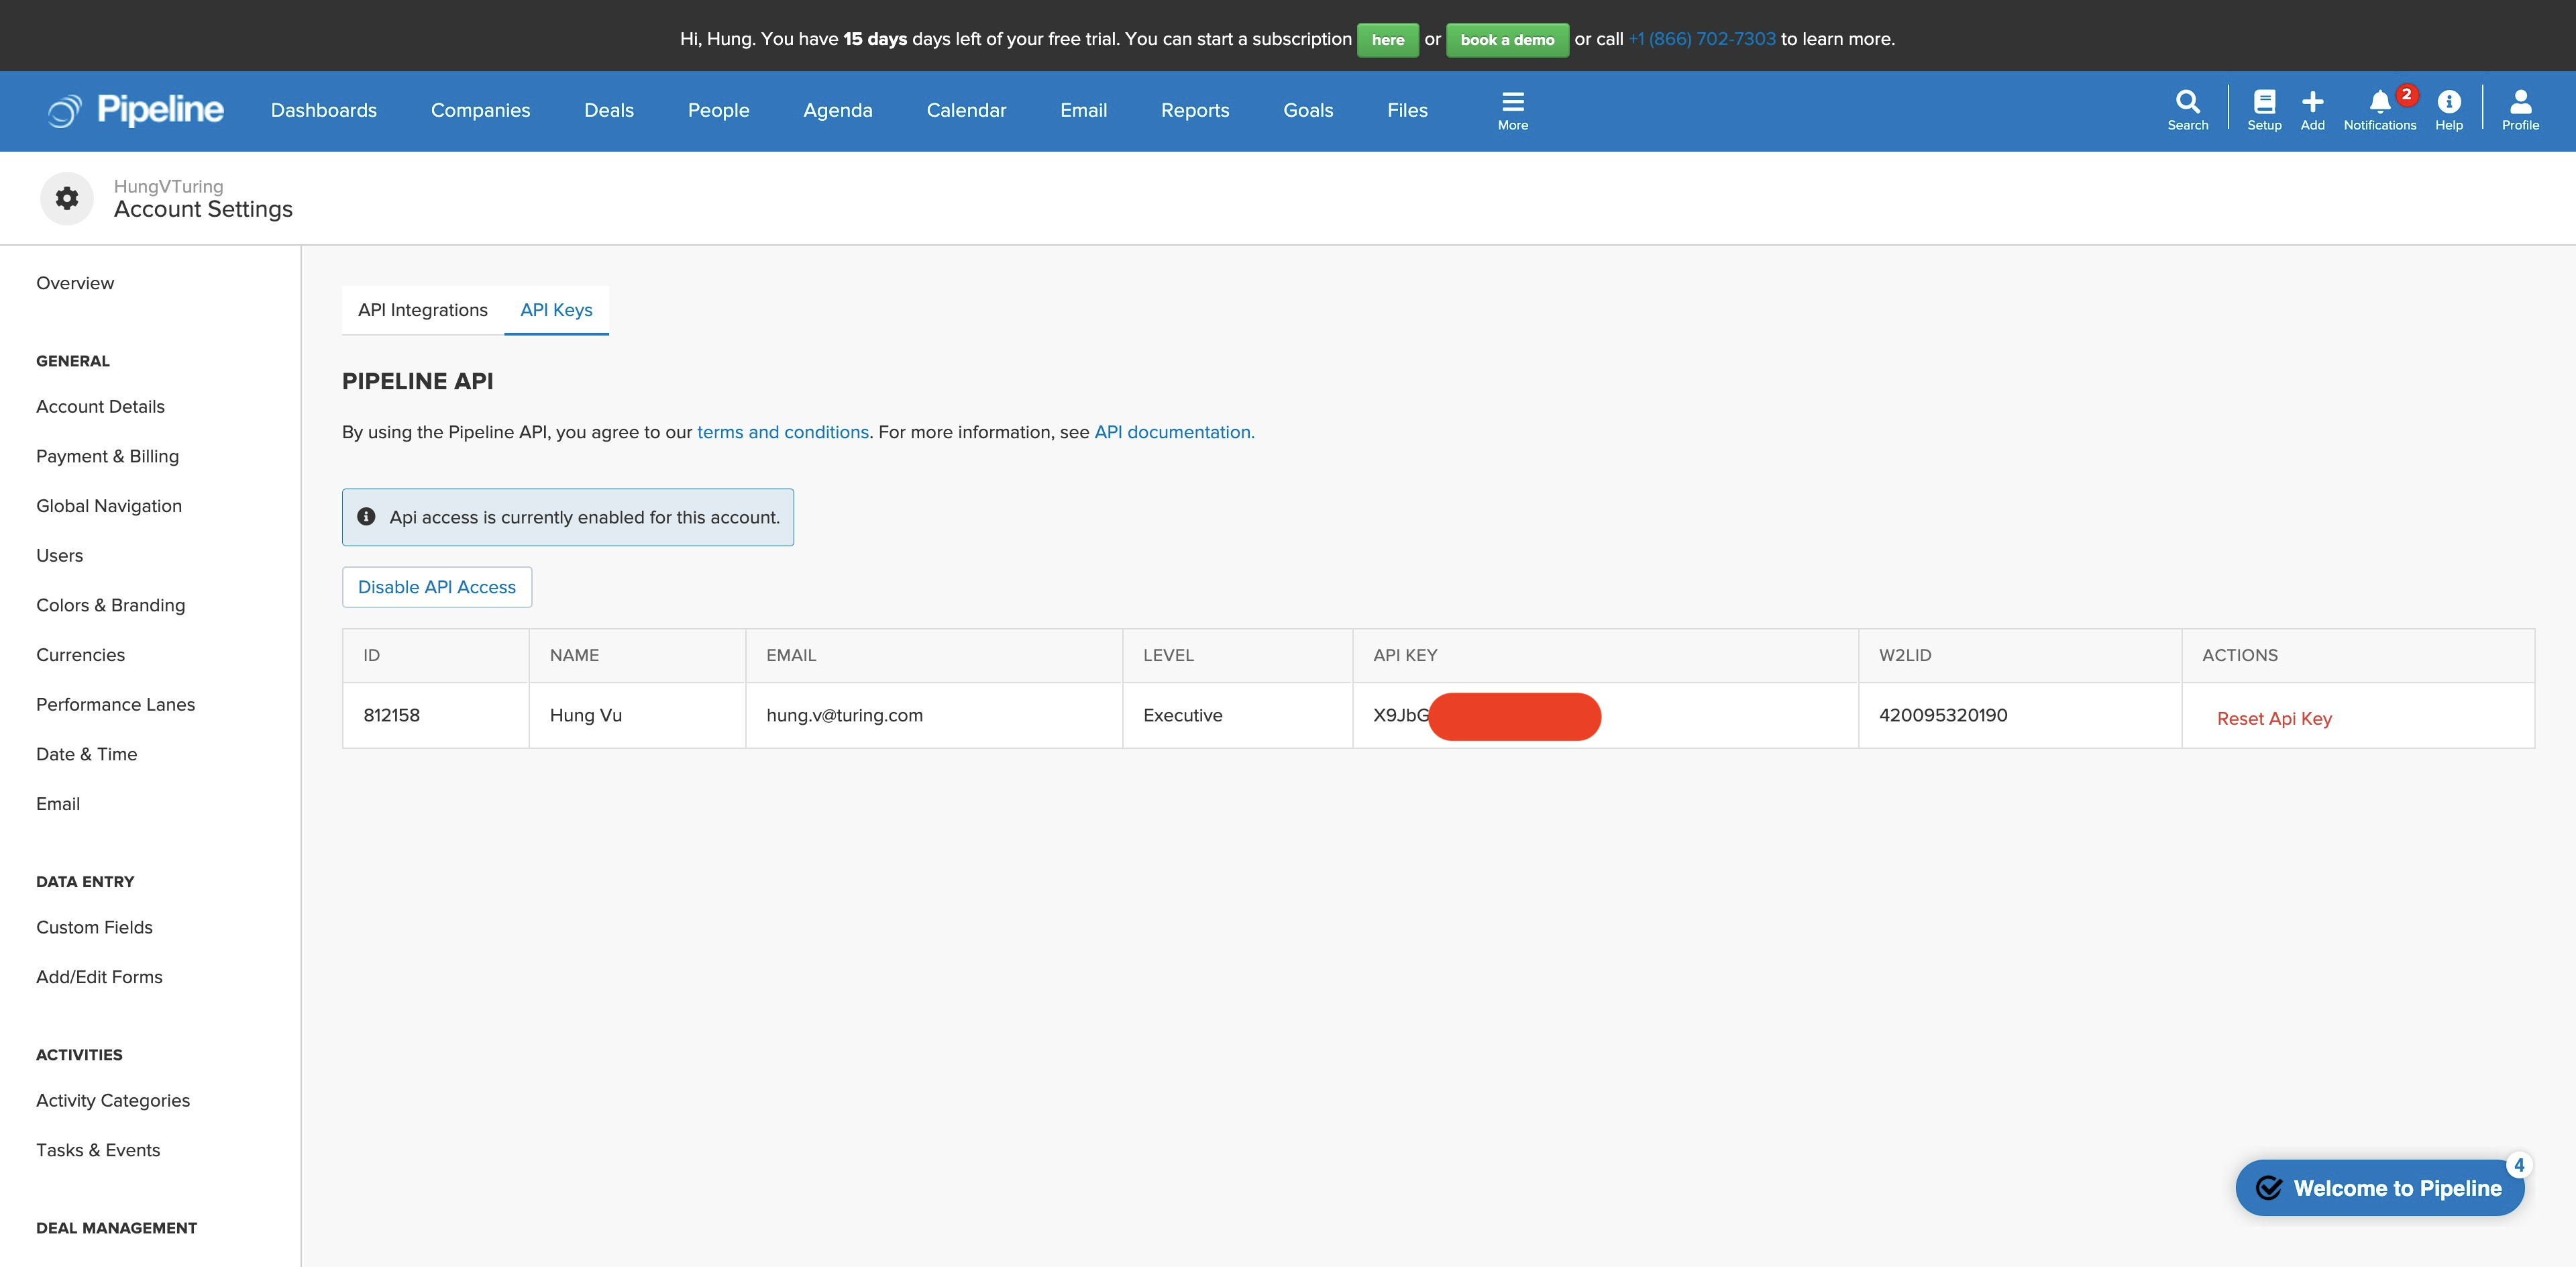Open Overview in settings sidebar

point(75,283)
